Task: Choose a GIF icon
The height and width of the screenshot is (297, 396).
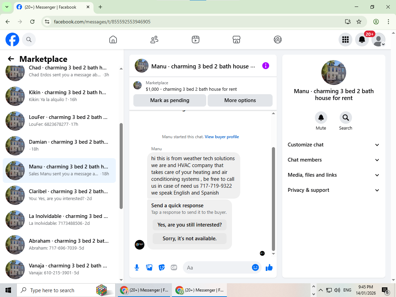Action: coord(174,267)
